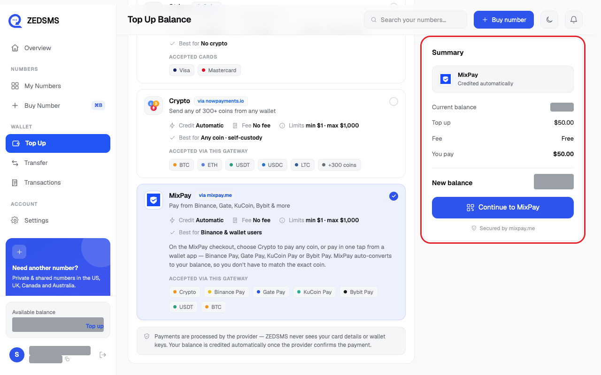Open notifications bell icon
This screenshot has width=601, height=375.
(x=573, y=20)
